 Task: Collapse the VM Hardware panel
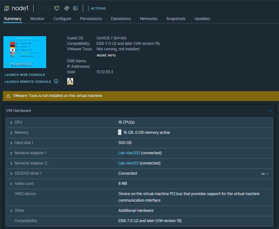coord(270,110)
